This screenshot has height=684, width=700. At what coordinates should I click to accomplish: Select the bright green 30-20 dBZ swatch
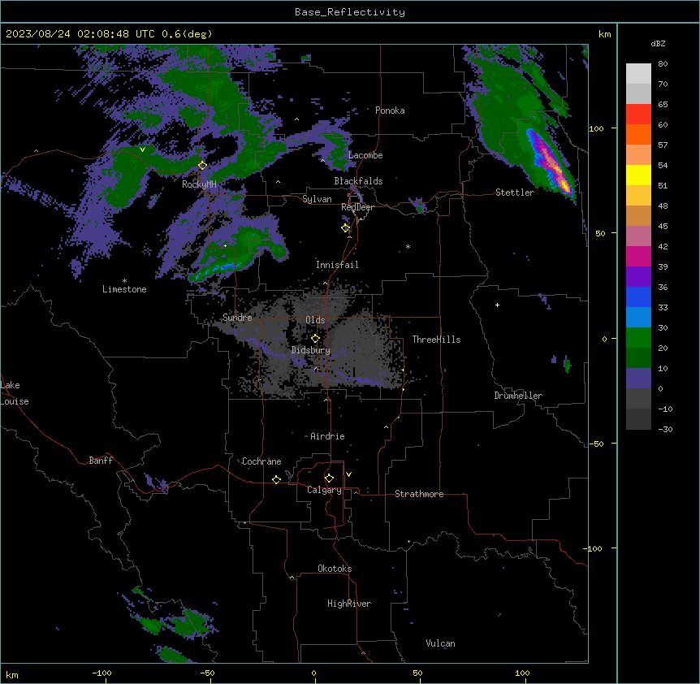[638, 338]
